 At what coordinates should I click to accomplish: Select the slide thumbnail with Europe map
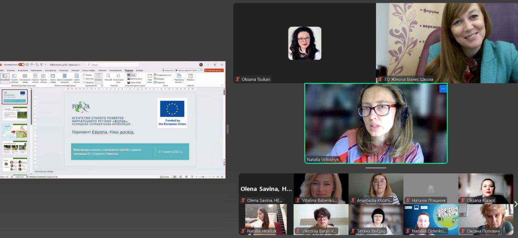tap(15, 131)
